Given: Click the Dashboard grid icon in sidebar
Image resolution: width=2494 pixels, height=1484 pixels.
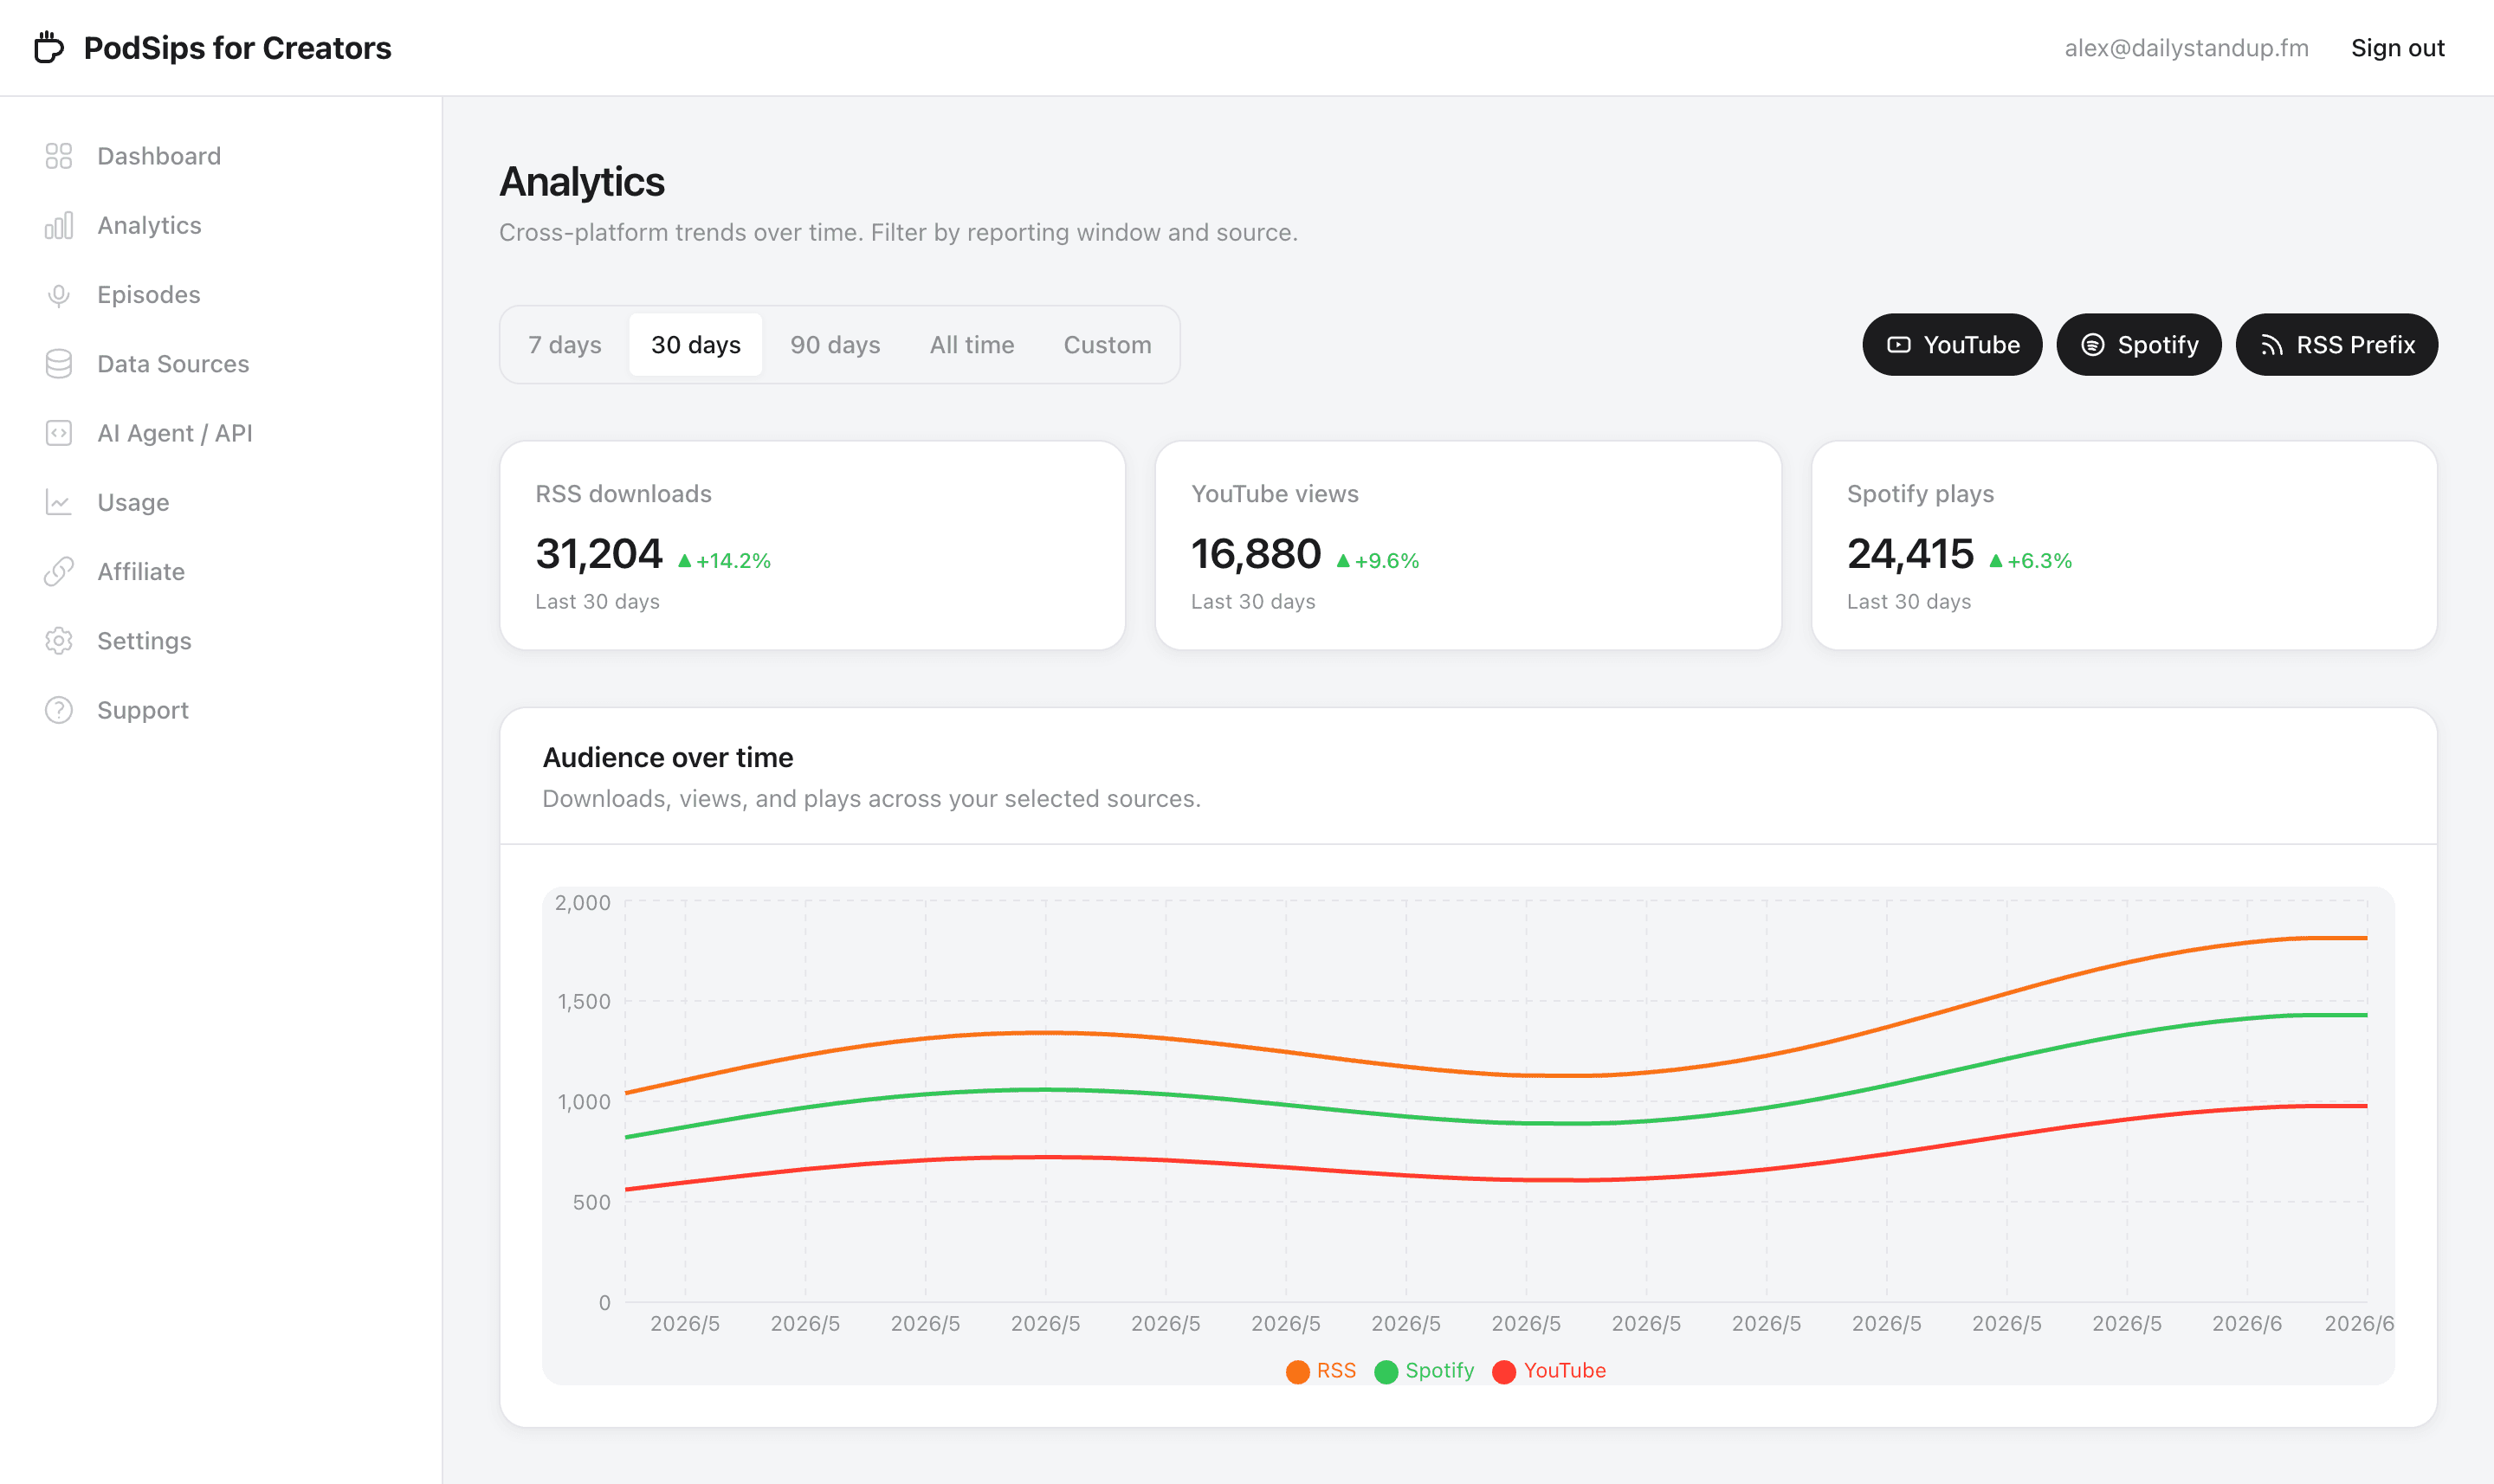Looking at the screenshot, I should pyautogui.click(x=59, y=156).
